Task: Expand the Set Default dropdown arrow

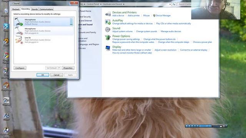Action: click(x=59, y=68)
